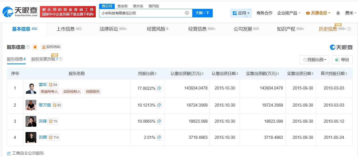358x157 pixels.
Task: Expand the 持股比例 dropdown filter
Action: point(314,60)
